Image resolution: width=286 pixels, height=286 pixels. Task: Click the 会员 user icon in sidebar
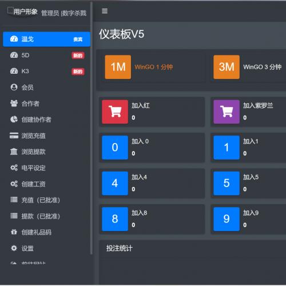click(x=14, y=87)
